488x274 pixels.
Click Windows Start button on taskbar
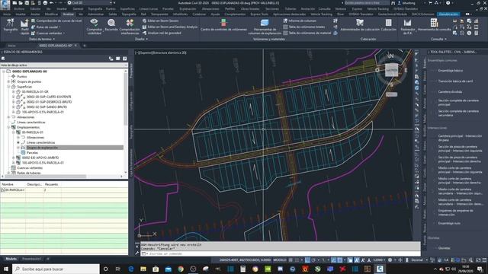point(5,269)
